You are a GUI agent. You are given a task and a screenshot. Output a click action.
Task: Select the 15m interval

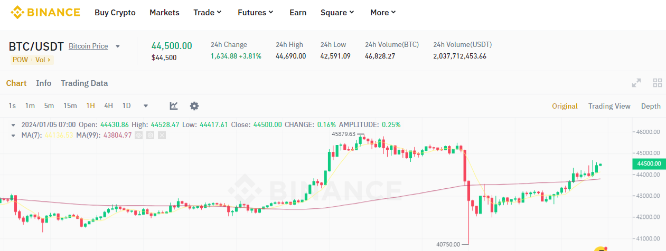(70, 106)
